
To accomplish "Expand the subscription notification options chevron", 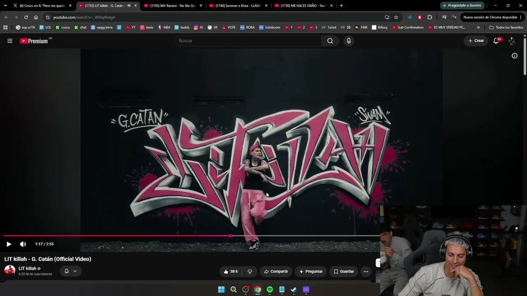I will tap(75, 271).
